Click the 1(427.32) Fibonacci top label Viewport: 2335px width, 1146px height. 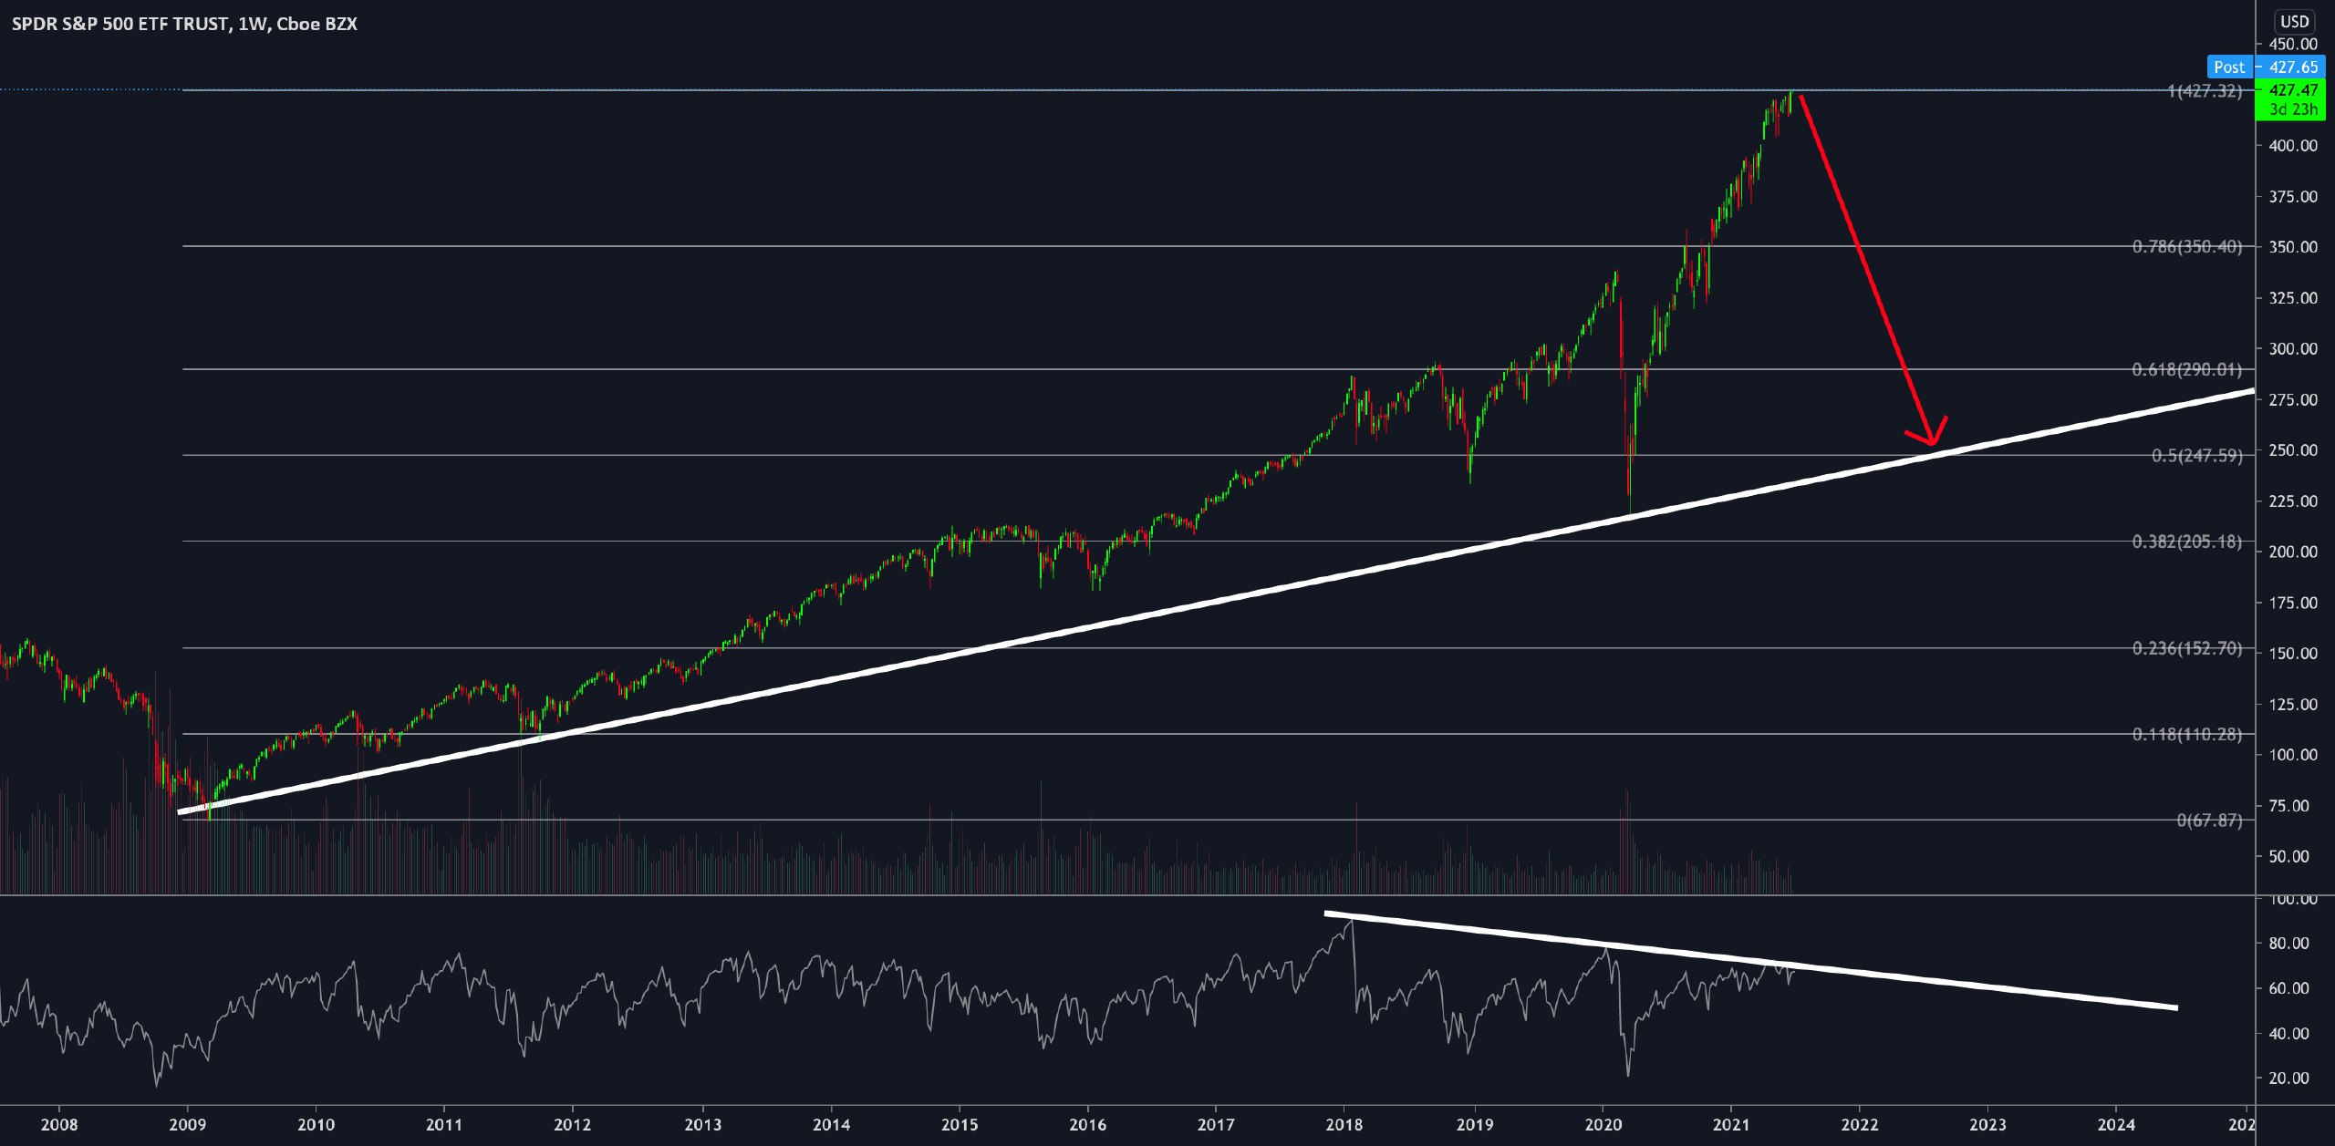click(2204, 91)
